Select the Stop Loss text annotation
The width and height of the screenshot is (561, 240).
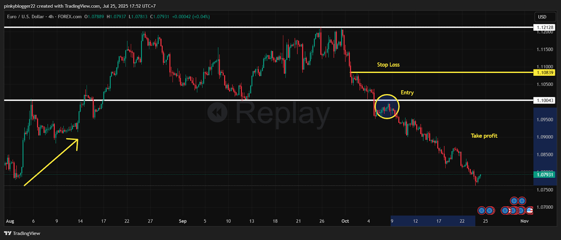tap(388, 65)
